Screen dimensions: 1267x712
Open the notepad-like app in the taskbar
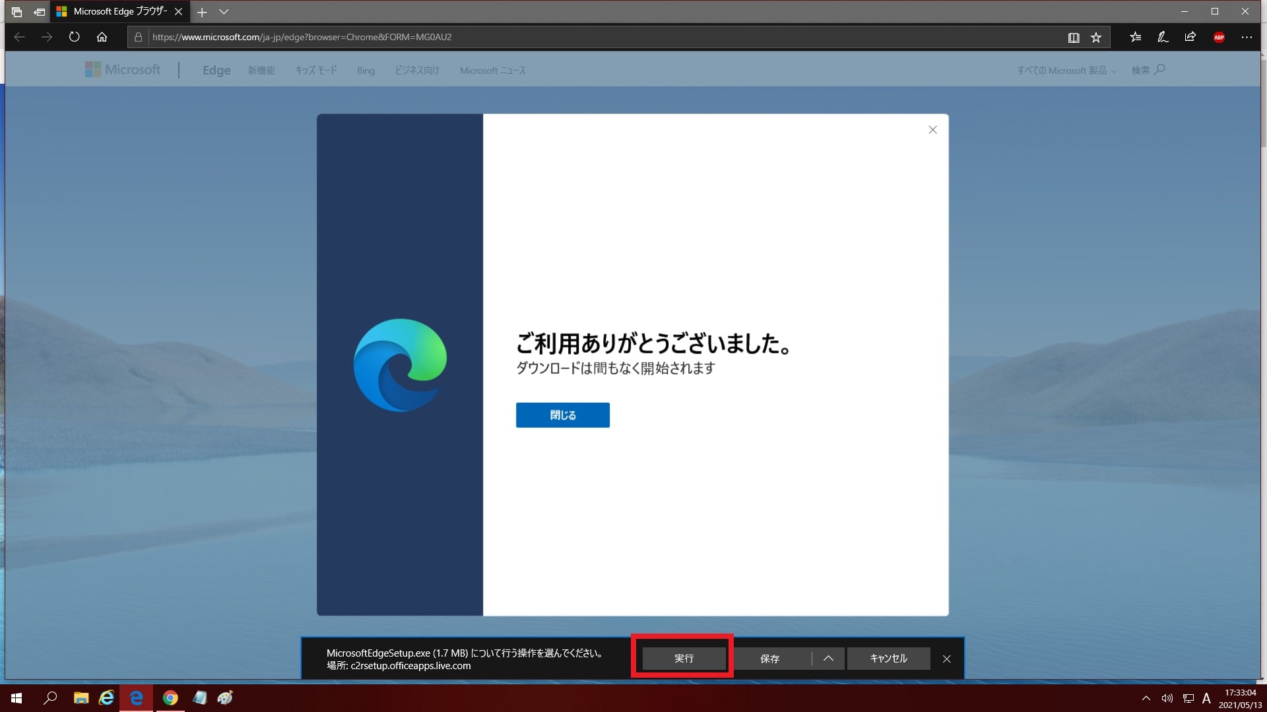pyautogui.click(x=200, y=698)
